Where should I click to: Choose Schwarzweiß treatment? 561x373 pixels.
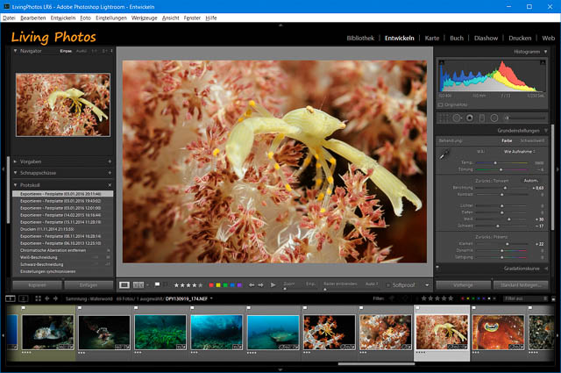point(532,140)
